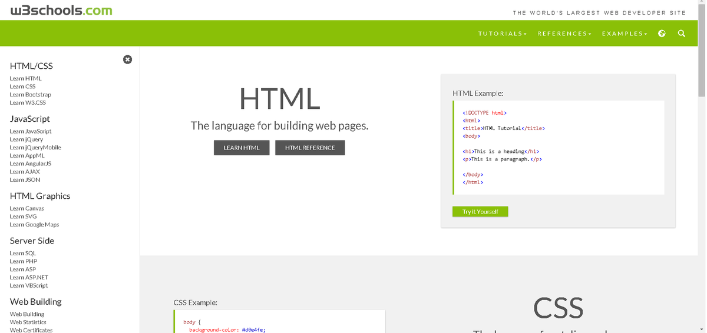The width and height of the screenshot is (707, 333).
Task: Click the w3schools.com logo
Action: pyautogui.click(x=61, y=10)
